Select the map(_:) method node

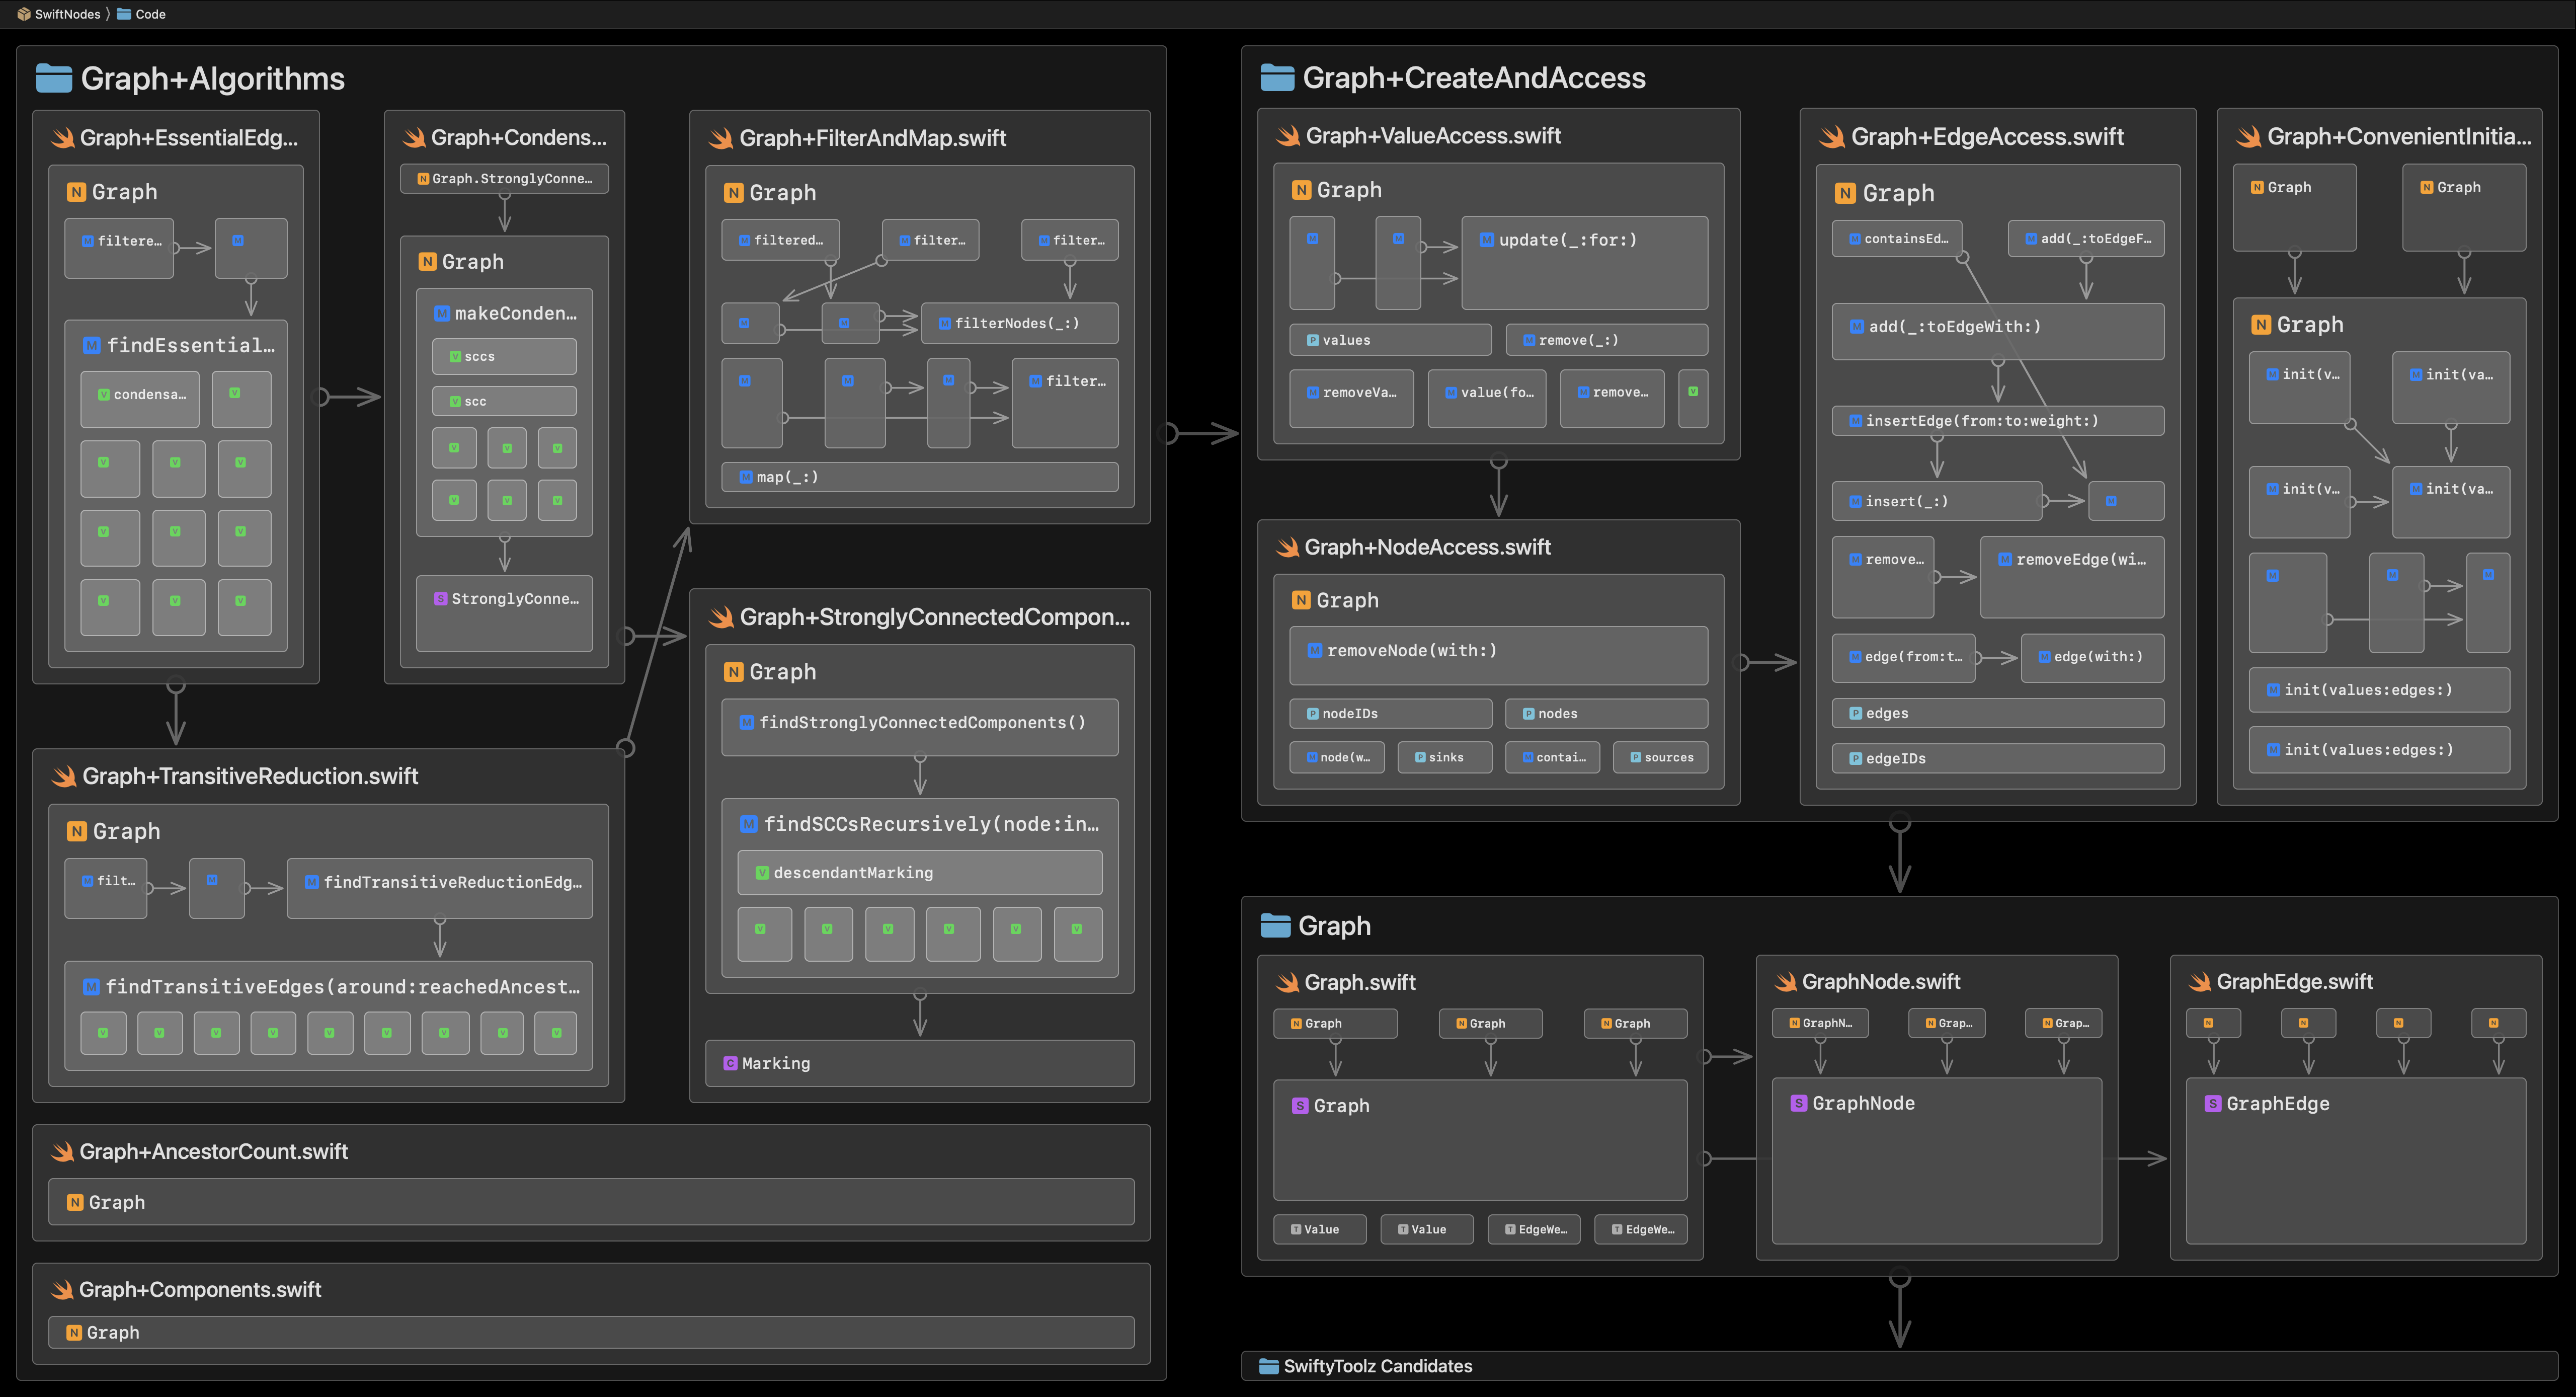pyautogui.click(x=787, y=477)
